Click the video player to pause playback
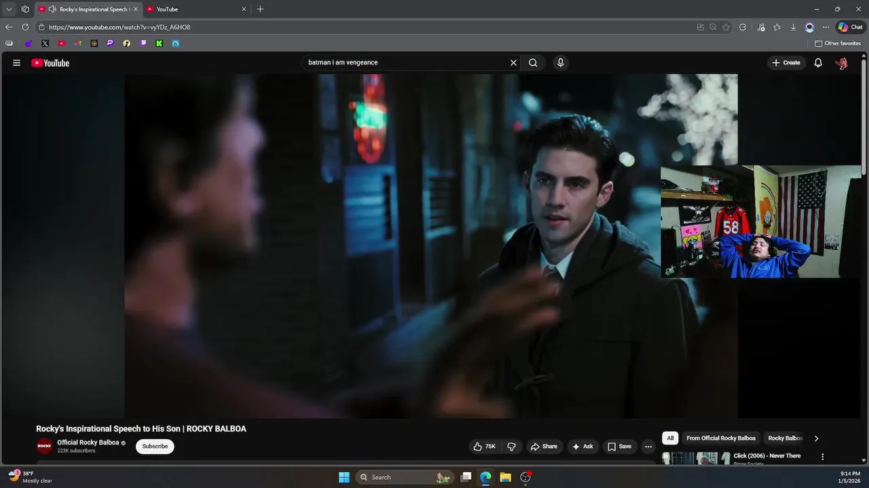 (x=431, y=246)
